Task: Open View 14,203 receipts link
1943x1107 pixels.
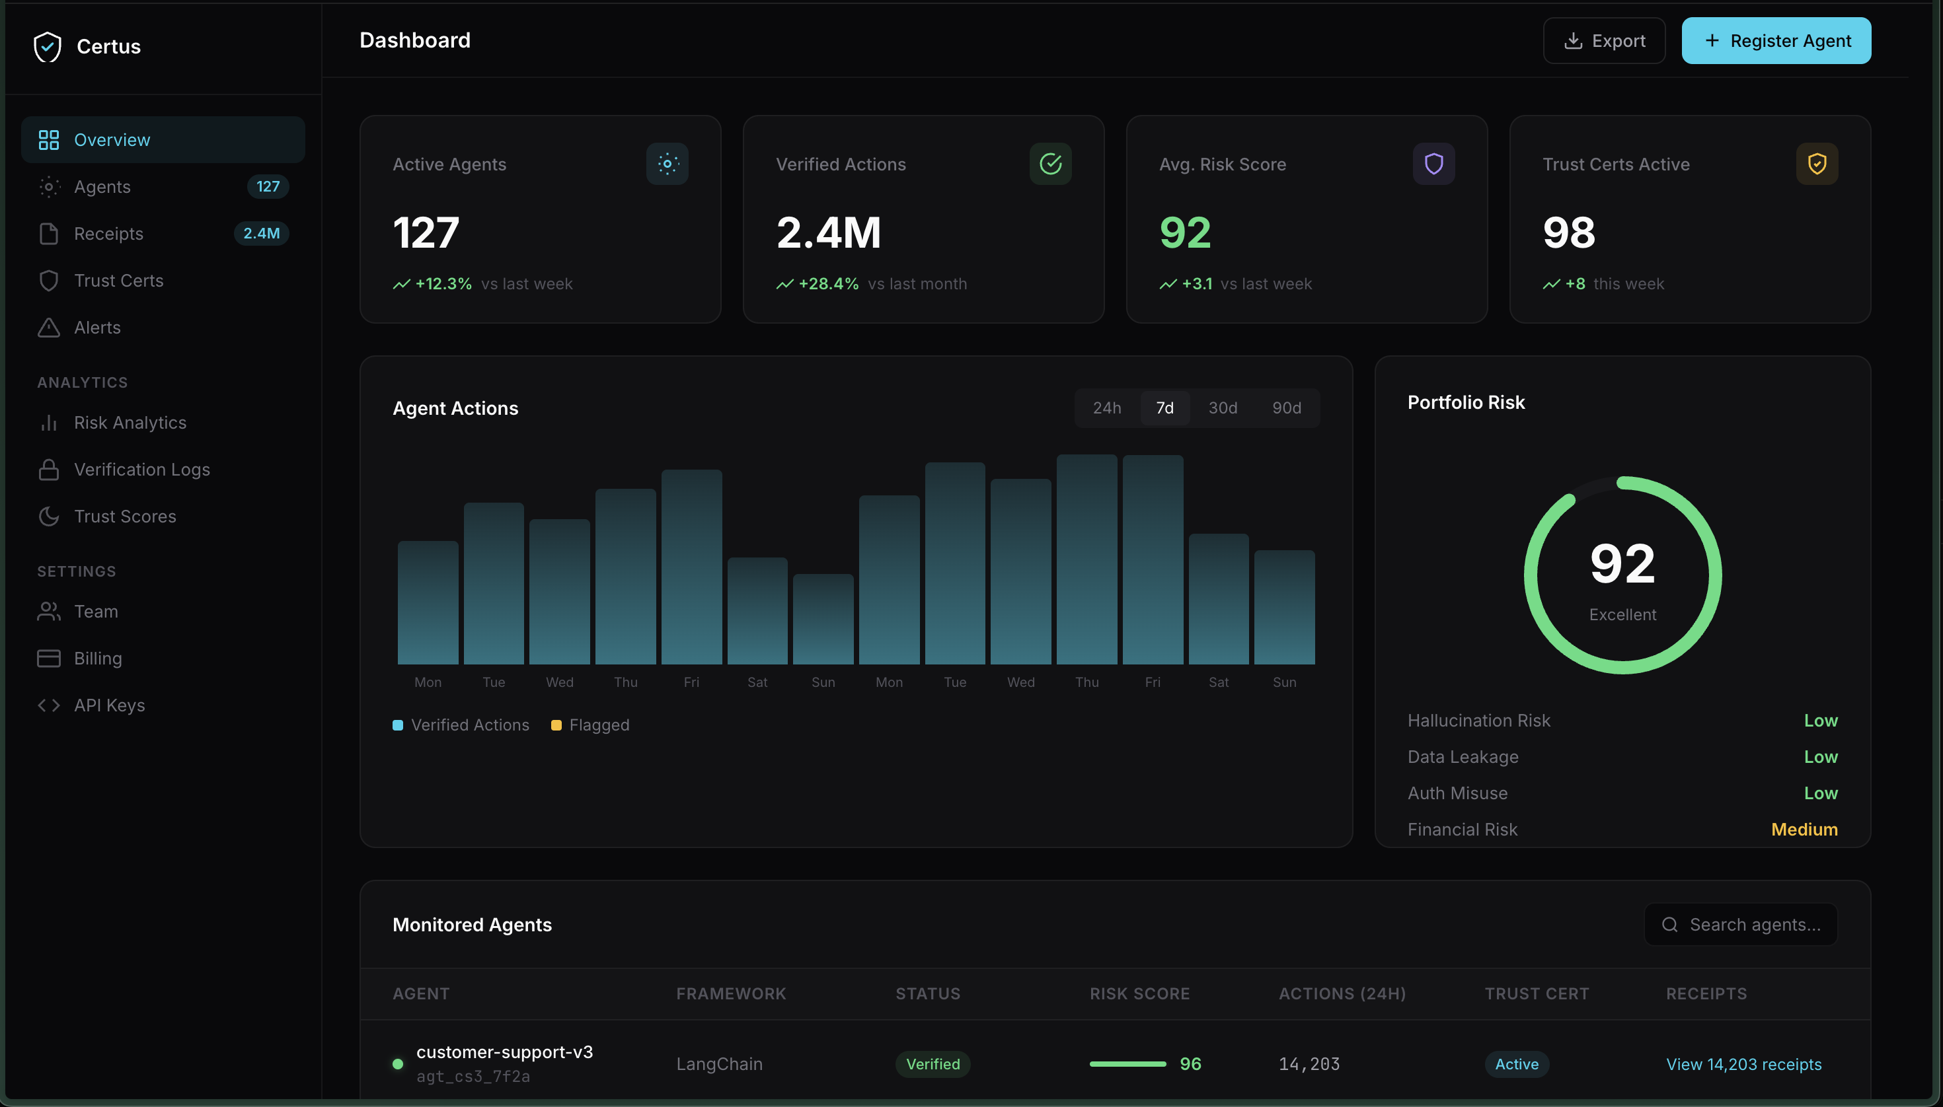Action: click(1743, 1065)
